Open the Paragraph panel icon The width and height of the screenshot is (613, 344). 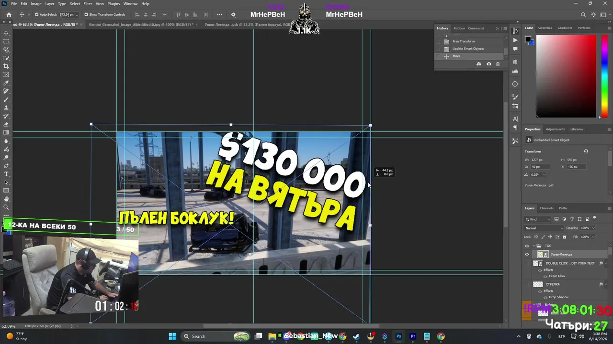tap(515, 128)
